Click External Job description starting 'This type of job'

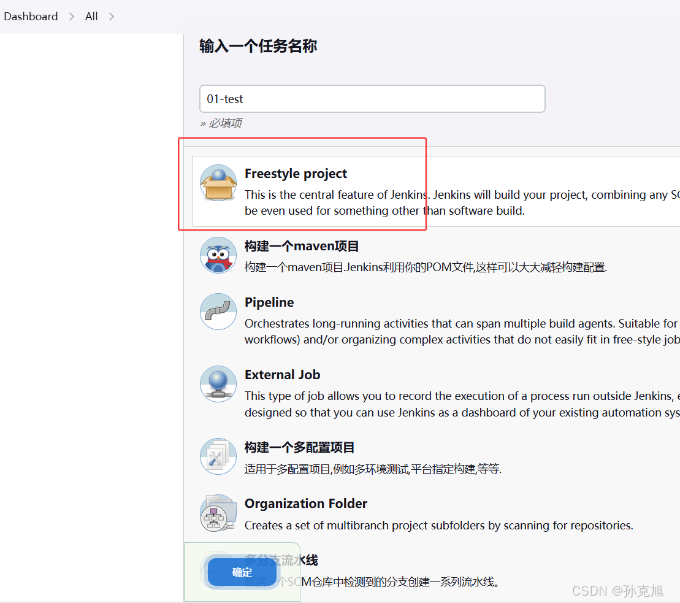[462, 404]
